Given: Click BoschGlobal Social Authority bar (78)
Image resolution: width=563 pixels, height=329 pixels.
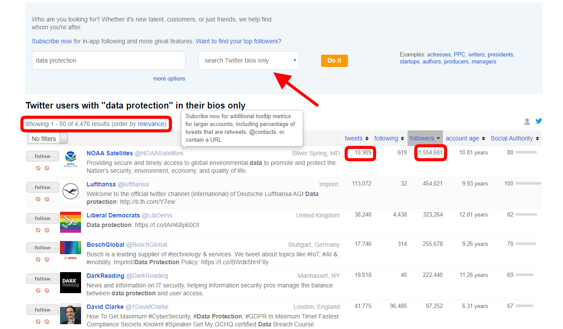Looking at the screenshot, I should [x=526, y=244].
